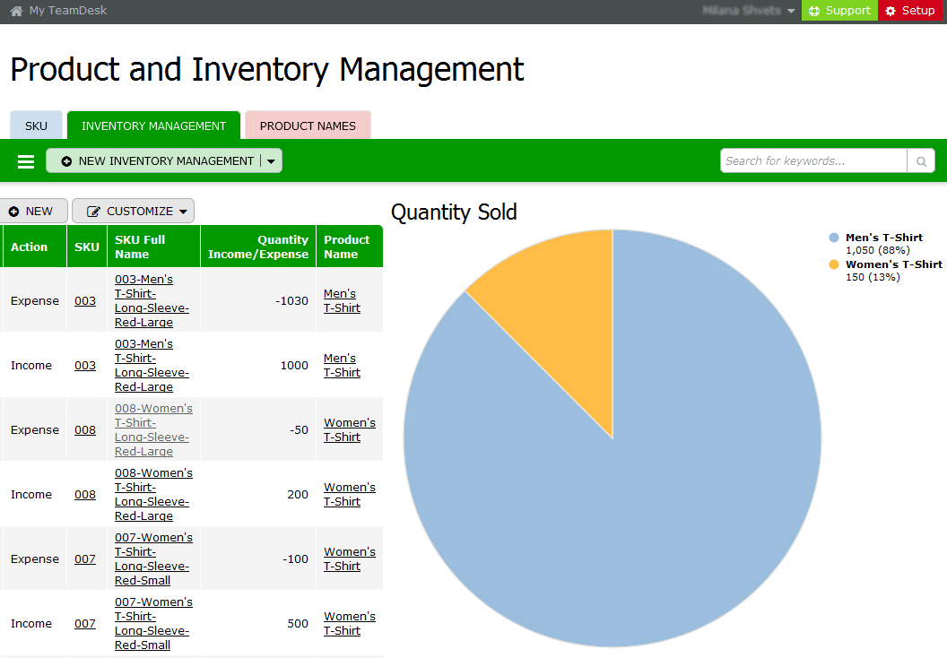Select the Inventory Management tab

click(153, 126)
